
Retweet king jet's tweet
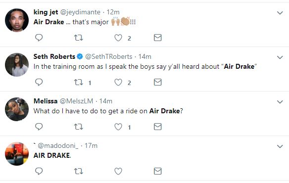79,38
